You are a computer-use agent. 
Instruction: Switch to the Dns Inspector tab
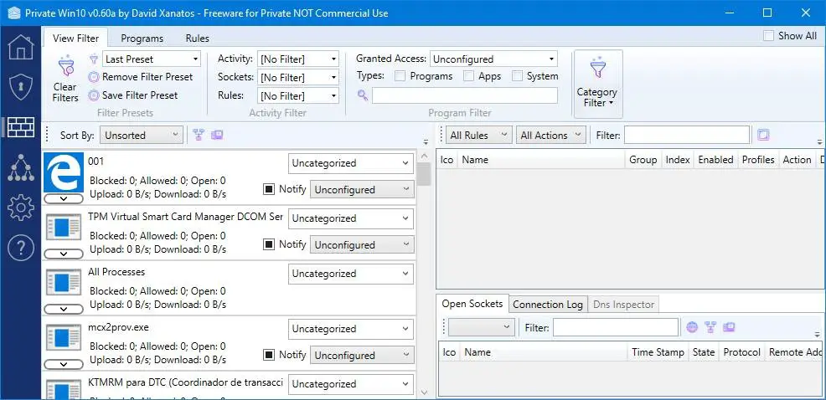623,305
